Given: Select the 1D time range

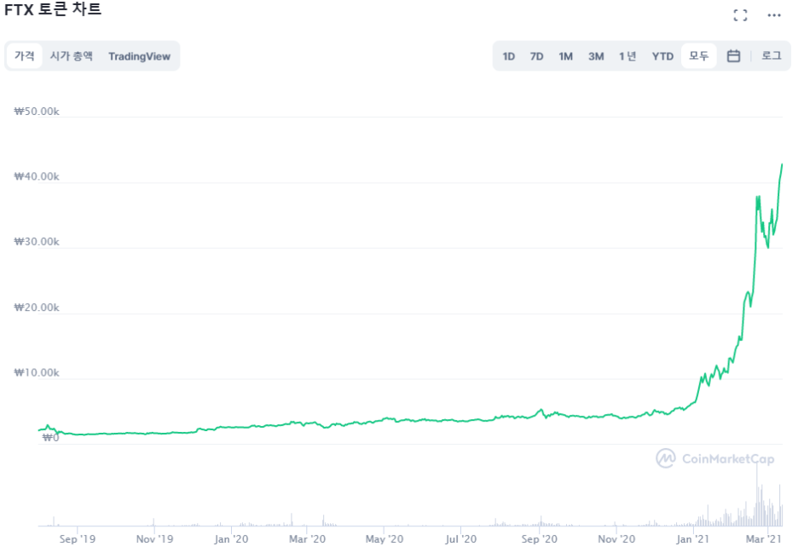Looking at the screenshot, I should point(509,56).
